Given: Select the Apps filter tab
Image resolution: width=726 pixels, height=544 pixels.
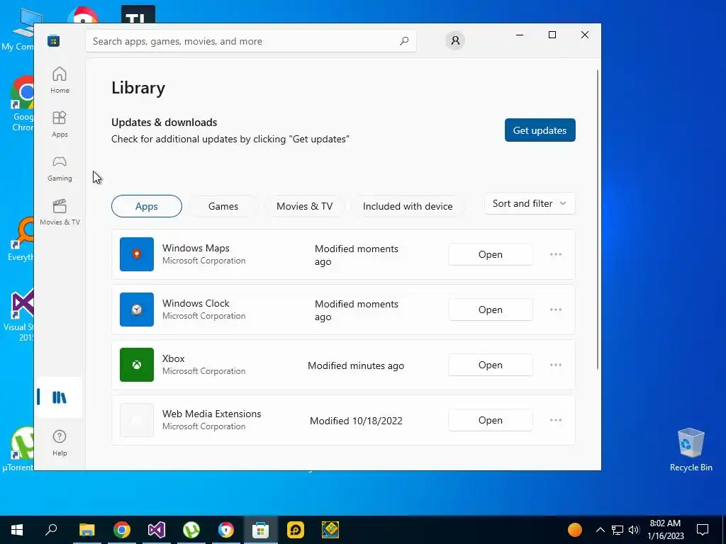Looking at the screenshot, I should coord(146,206).
